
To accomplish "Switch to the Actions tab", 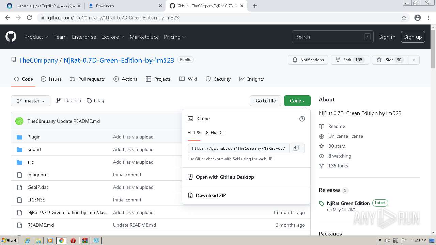I will pyautogui.click(x=125, y=79).
